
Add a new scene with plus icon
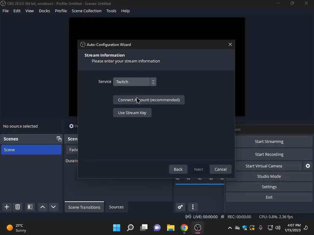[7, 207]
